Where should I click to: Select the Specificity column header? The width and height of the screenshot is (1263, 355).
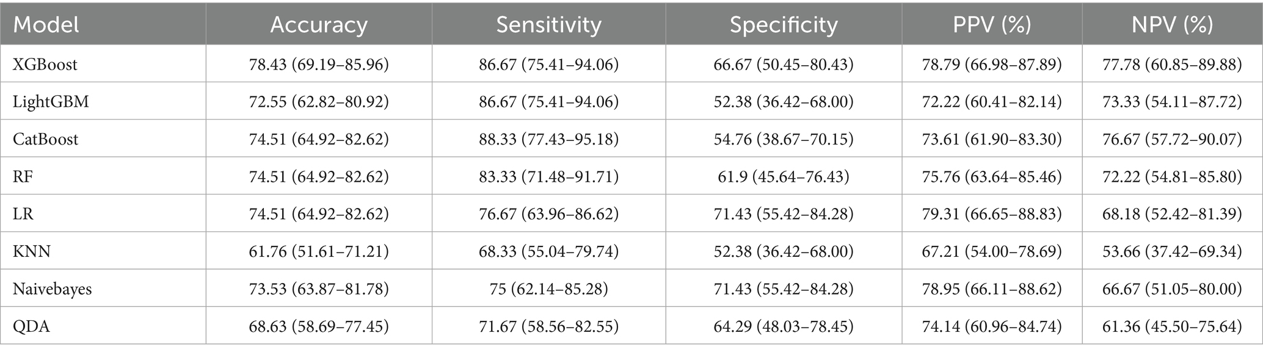pyautogui.click(x=784, y=25)
